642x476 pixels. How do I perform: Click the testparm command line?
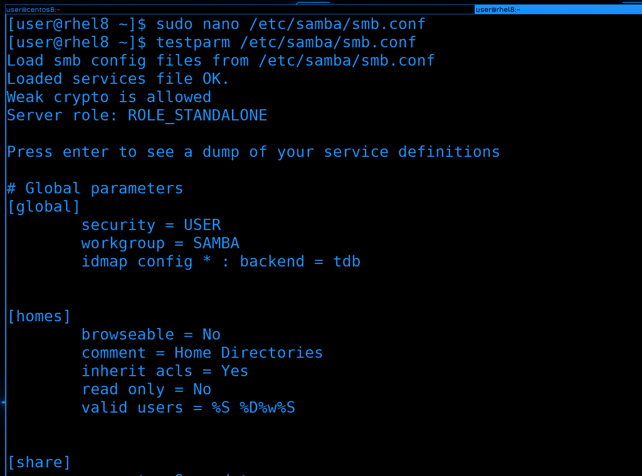pos(212,43)
